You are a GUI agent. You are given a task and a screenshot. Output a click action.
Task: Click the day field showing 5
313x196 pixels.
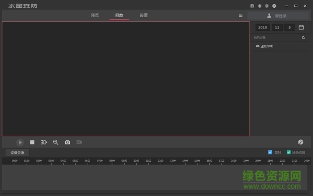(290, 27)
